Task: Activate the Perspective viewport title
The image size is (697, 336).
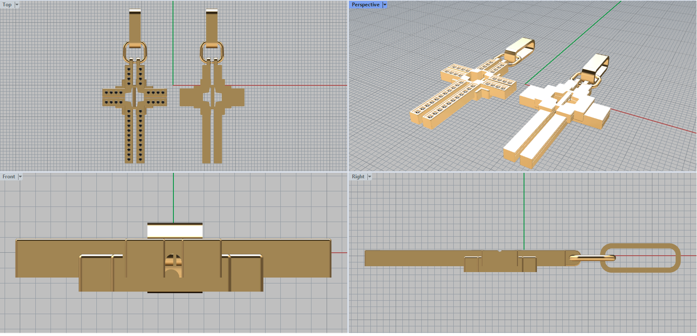Action: (x=365, y=5)
